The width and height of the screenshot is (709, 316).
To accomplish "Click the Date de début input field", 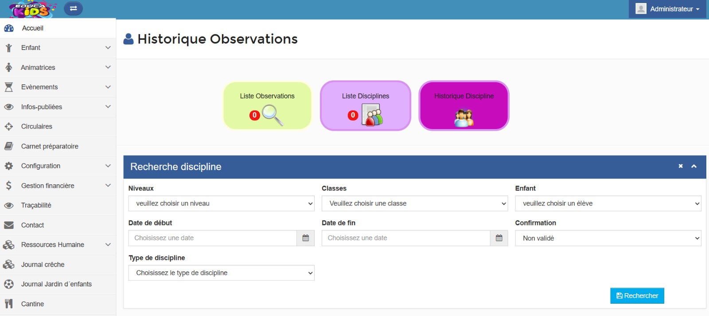I will 212,238.
